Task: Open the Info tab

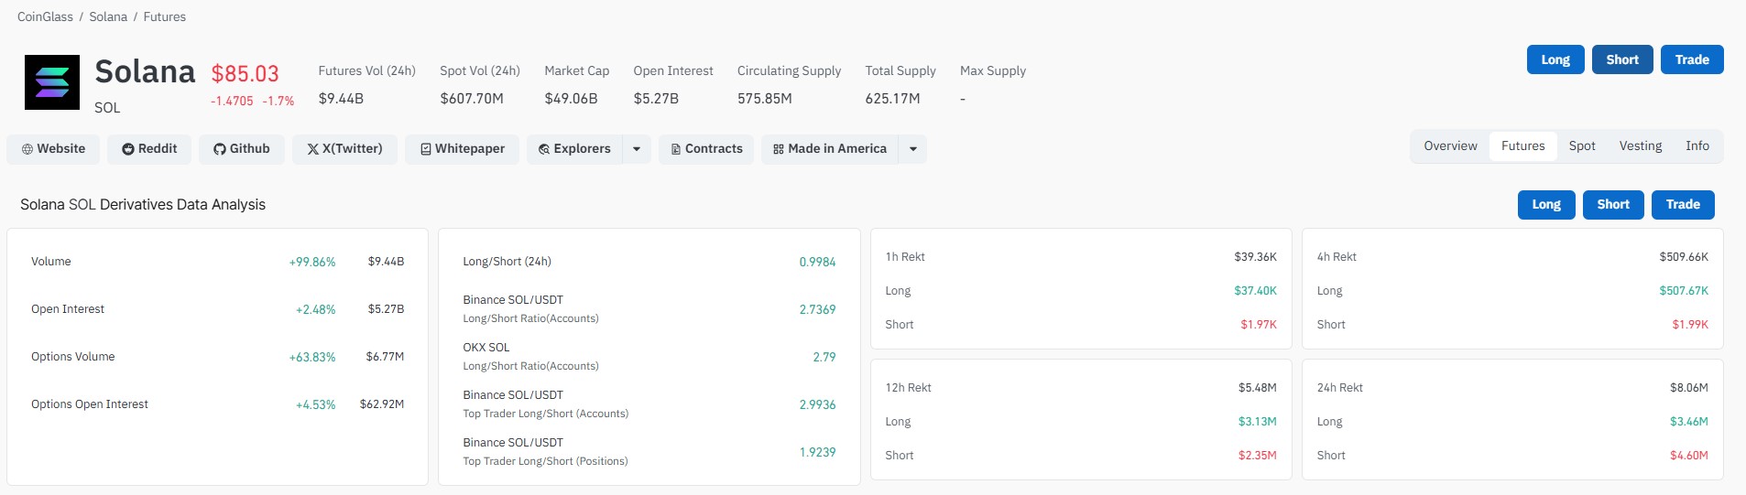Action: [x=1697, y=146]
